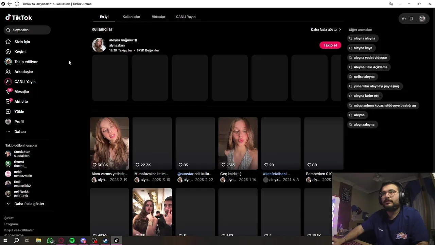Open Opera browser from the taskbar
The width and height of the screenshot is (435, 245).
pos(61,241)
